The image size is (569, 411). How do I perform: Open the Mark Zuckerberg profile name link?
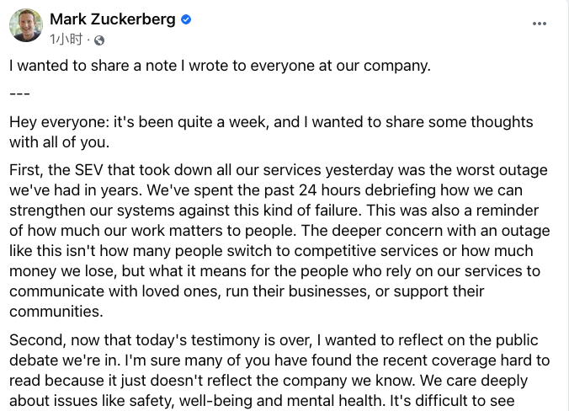(x=114, y=19)
